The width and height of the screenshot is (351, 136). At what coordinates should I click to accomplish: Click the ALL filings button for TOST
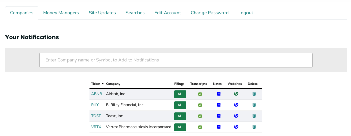click(x=180, y=116)
